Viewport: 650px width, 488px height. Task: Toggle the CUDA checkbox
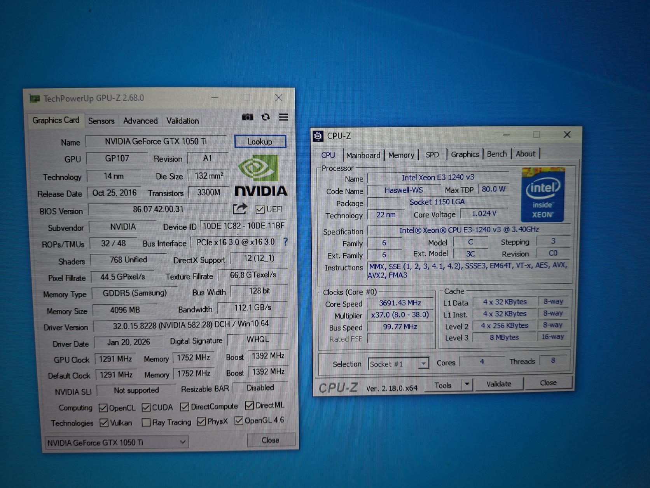point(146,407)
